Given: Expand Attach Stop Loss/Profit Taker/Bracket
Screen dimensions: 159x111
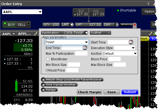Looking at the screenshot, I should (72, 80).
